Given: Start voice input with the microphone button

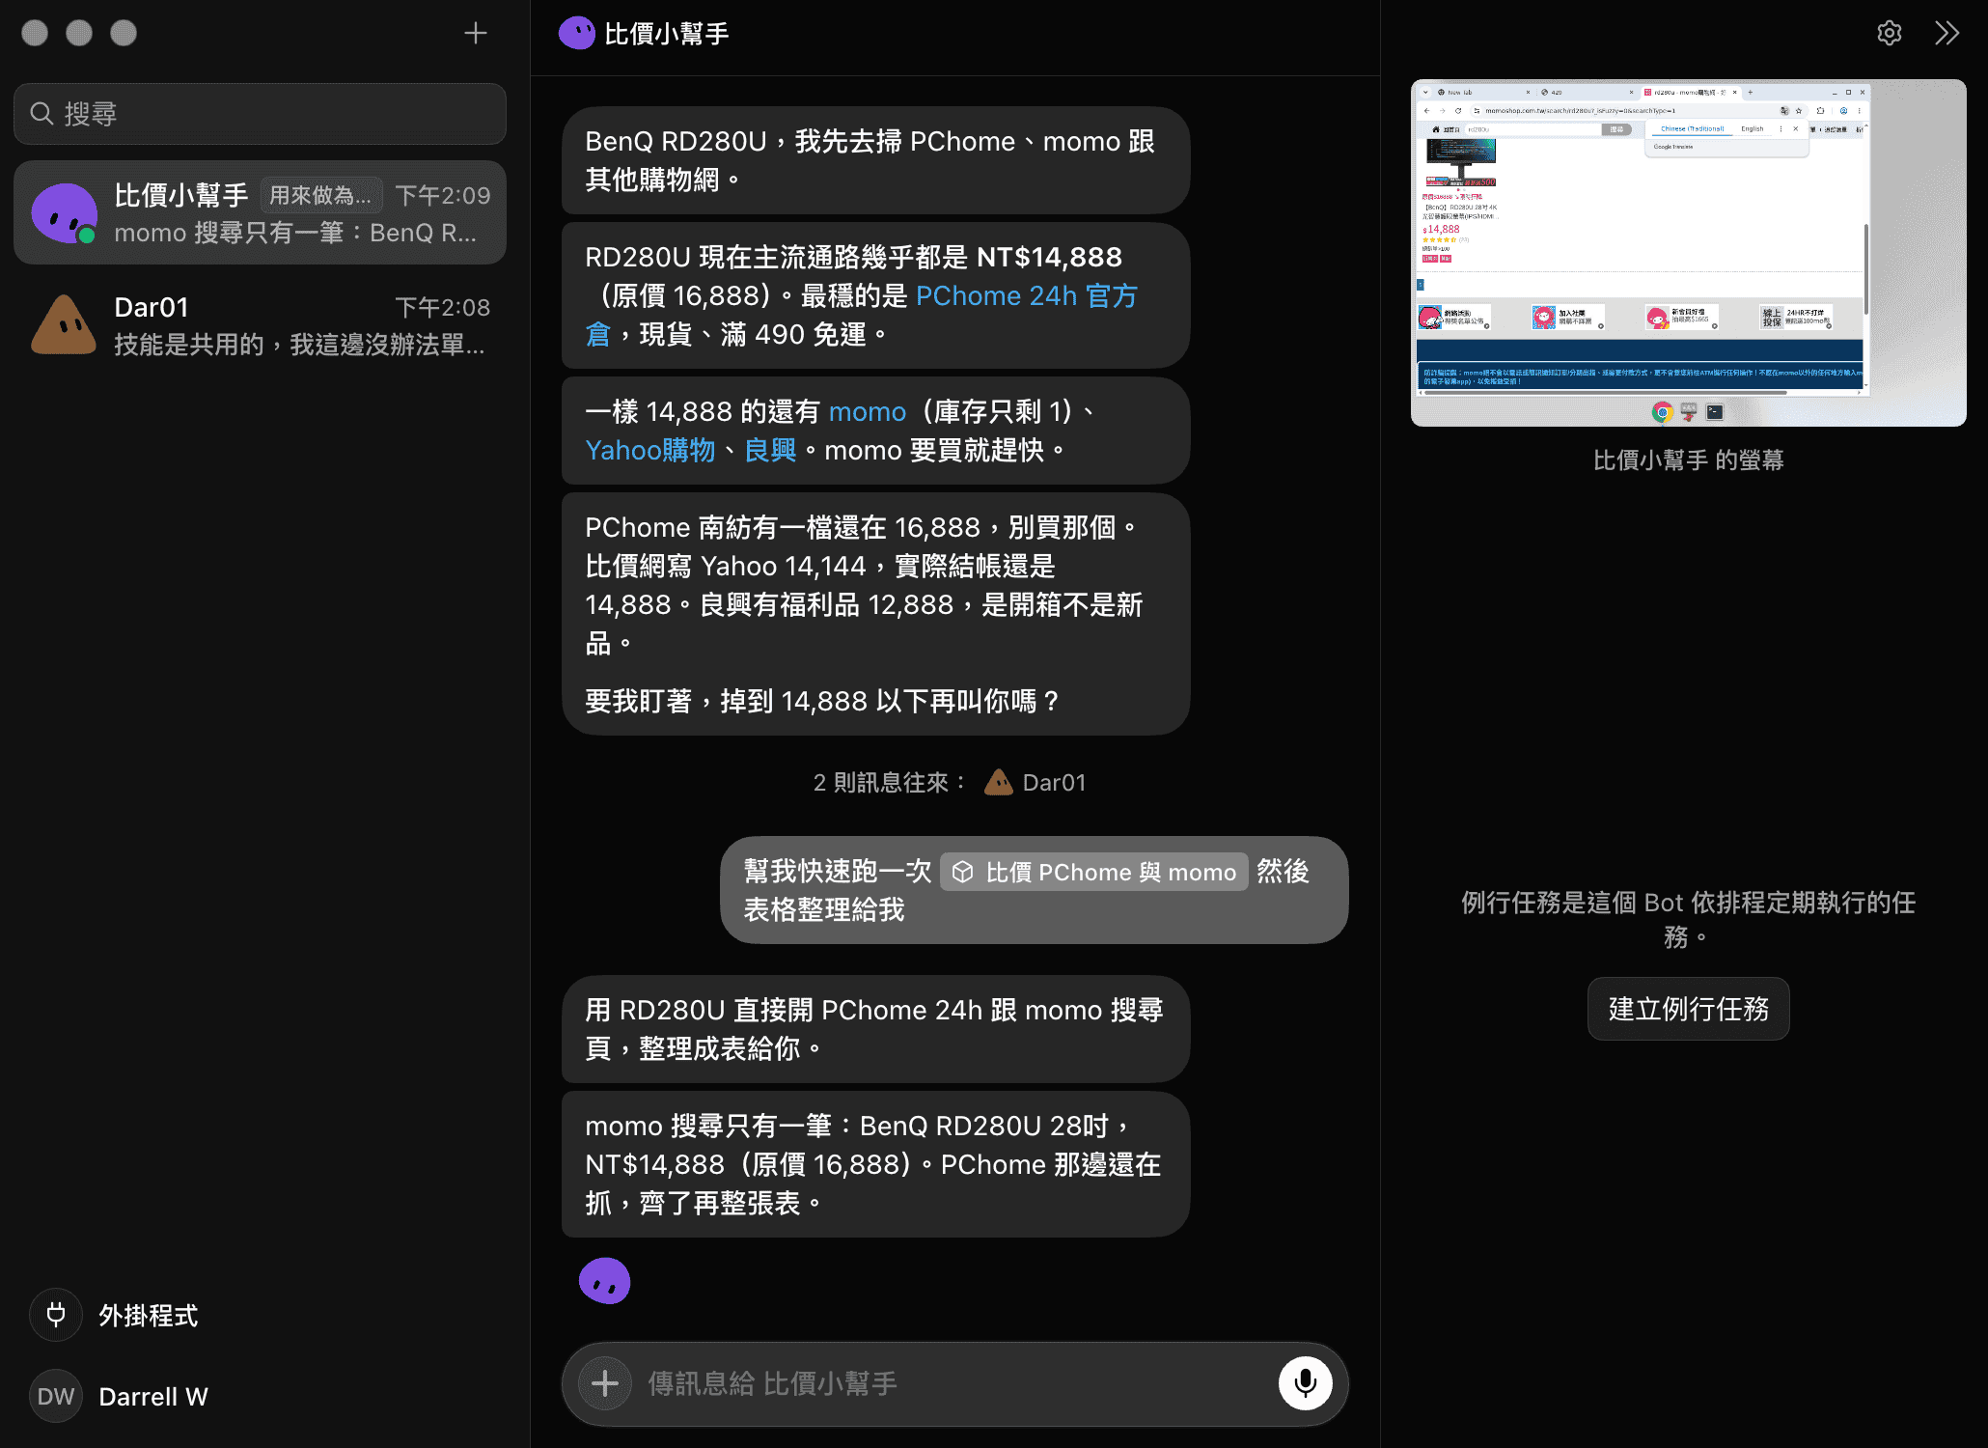Looking at the screenshot, I should click(x=1305, y=1383).
